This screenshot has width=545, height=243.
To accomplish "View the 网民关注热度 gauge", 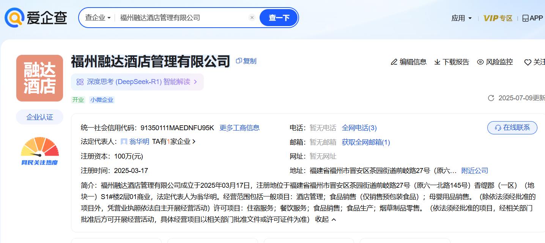I will coord(40,151).
